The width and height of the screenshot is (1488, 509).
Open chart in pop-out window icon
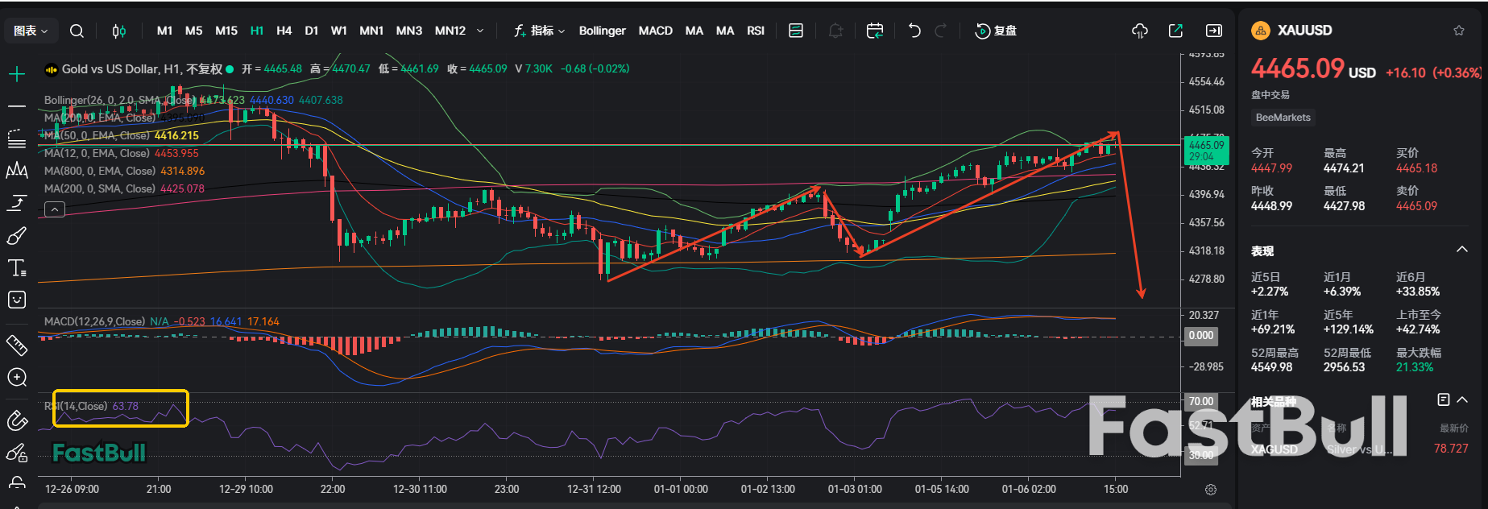pos(1175,31)
